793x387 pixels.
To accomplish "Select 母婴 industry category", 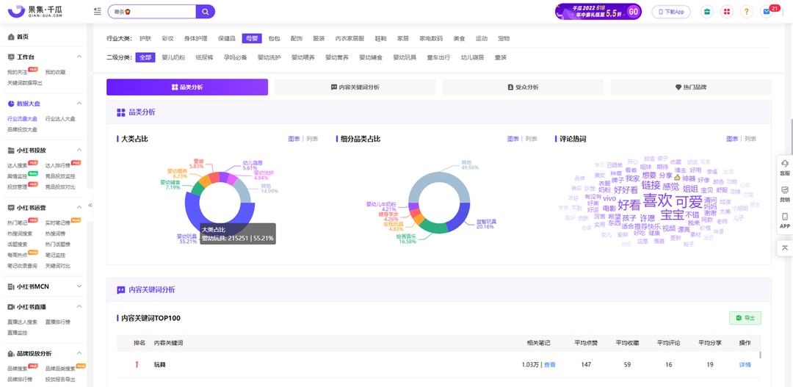I will [252, 38].
